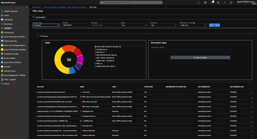
Task: Collapse the left sidebar with the chevron icon
Action: 27,7
